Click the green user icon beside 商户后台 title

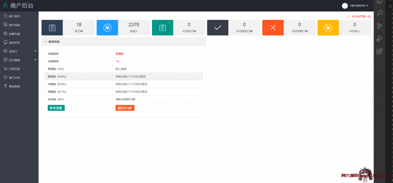click(x=5, y=5)
